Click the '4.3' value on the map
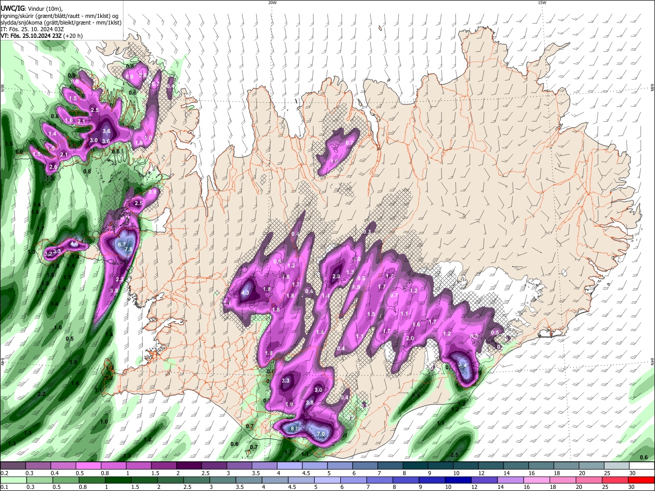The image size is (655, 491). (x=245, y=293)
